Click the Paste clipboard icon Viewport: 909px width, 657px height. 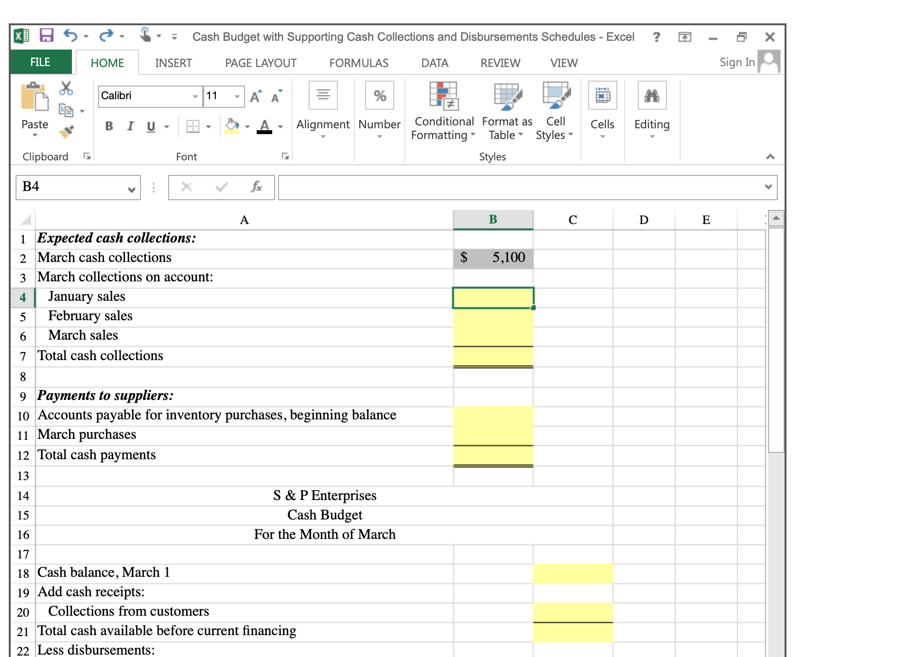pyautogui.click(x=35, y=96)
